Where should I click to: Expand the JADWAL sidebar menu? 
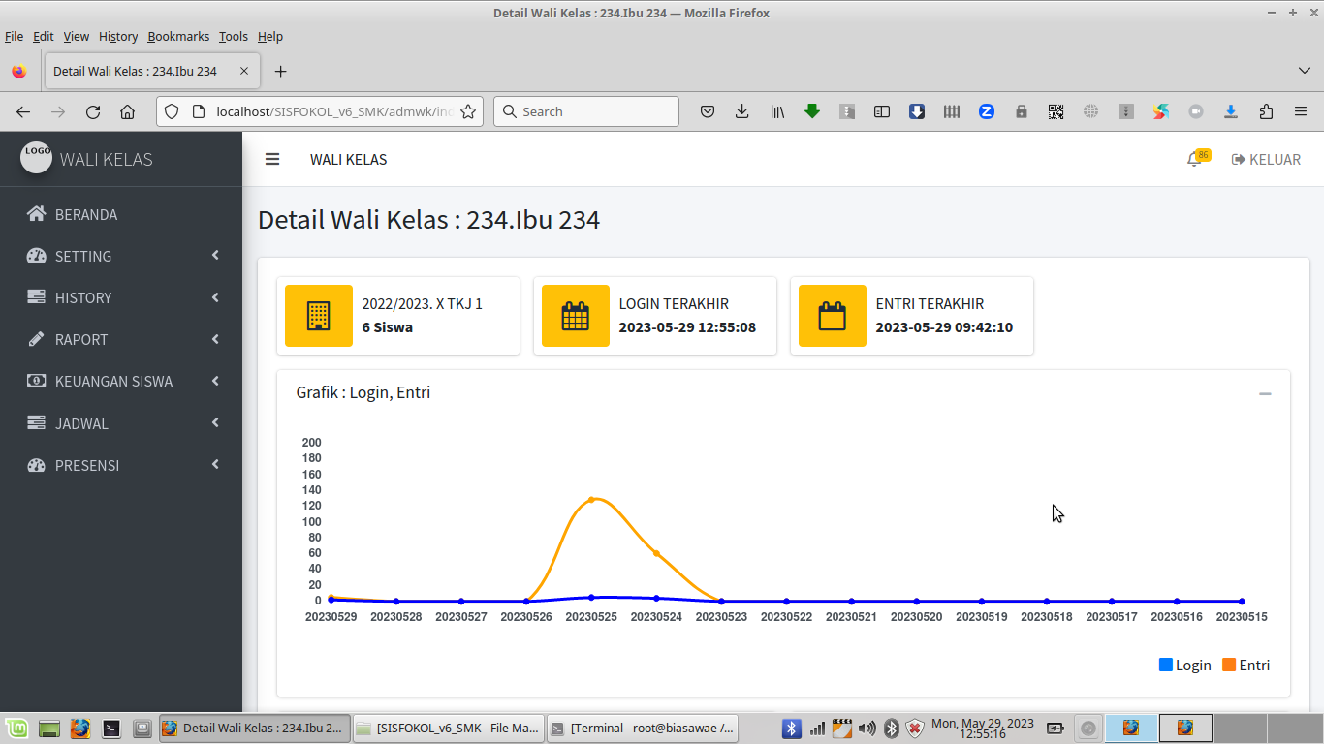[121, 423]
